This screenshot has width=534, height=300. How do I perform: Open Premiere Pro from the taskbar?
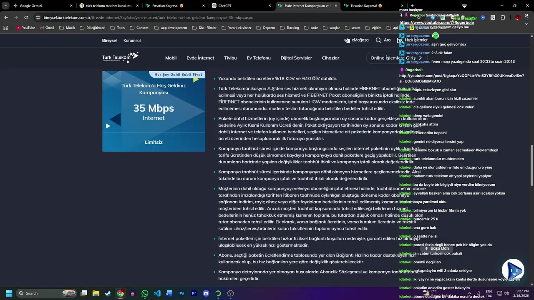(194, 293)
